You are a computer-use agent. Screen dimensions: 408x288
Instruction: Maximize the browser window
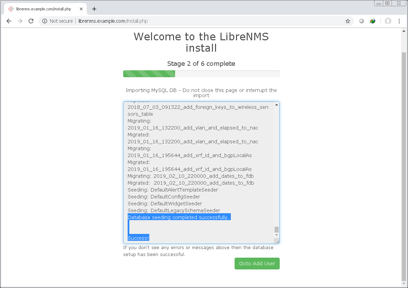pos(387,3)
